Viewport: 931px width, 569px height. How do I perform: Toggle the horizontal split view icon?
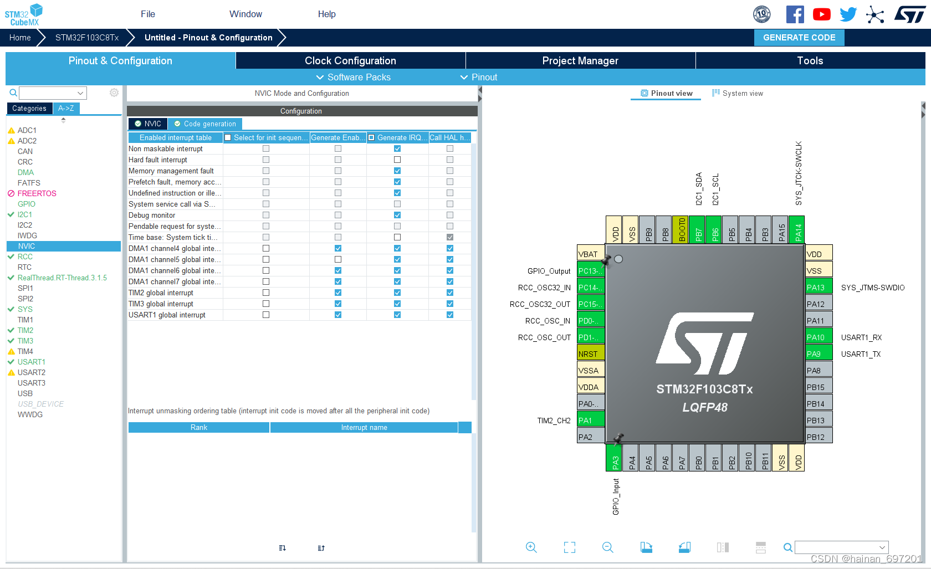point(761,547)
